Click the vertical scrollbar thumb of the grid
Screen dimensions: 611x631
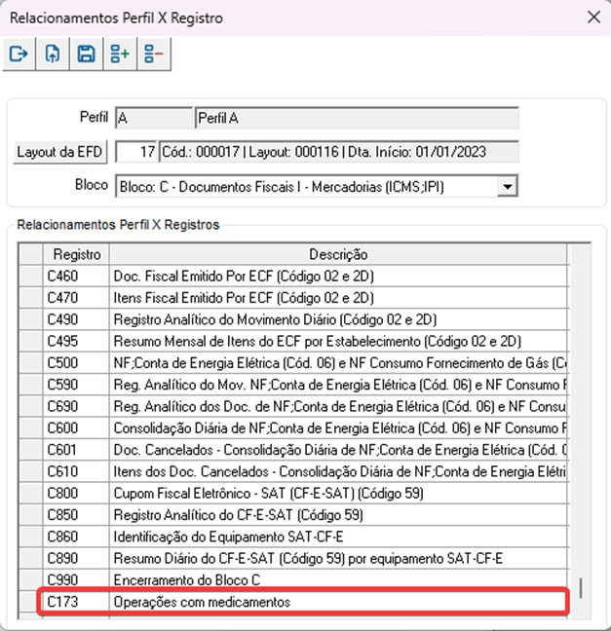pos(581,588)
